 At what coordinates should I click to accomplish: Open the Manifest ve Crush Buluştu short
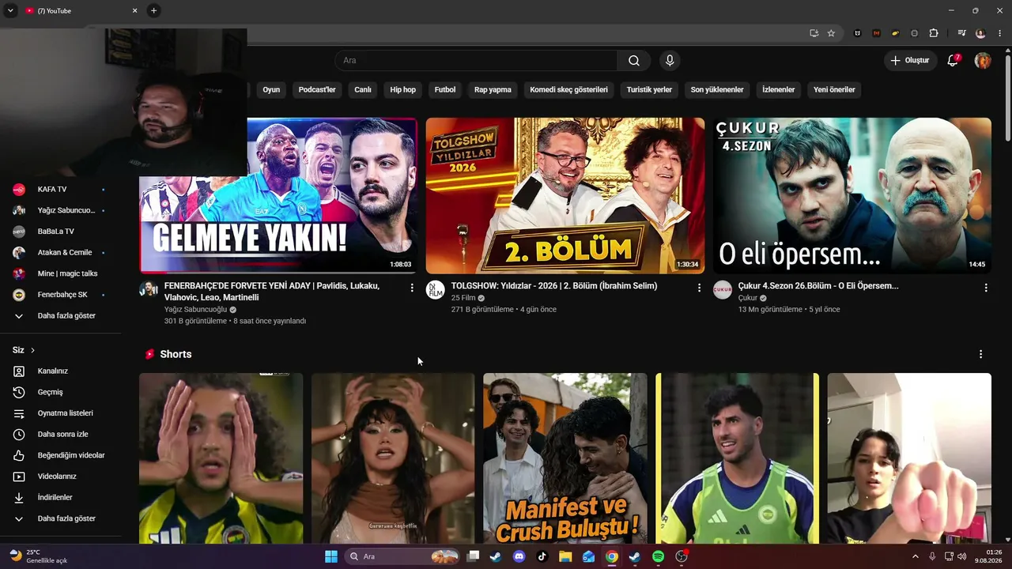click(x=565, y=458)
